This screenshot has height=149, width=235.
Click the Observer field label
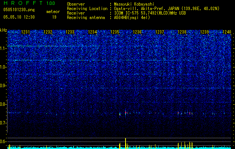coord(76,4)
